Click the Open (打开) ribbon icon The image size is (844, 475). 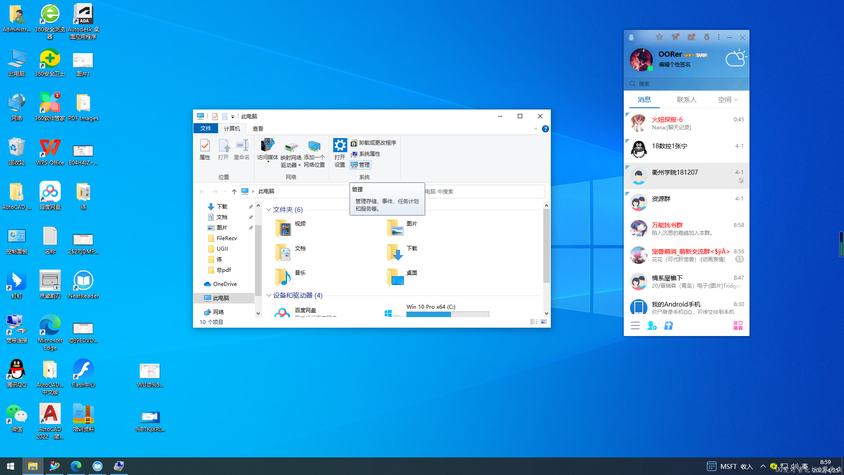point(223,150)
